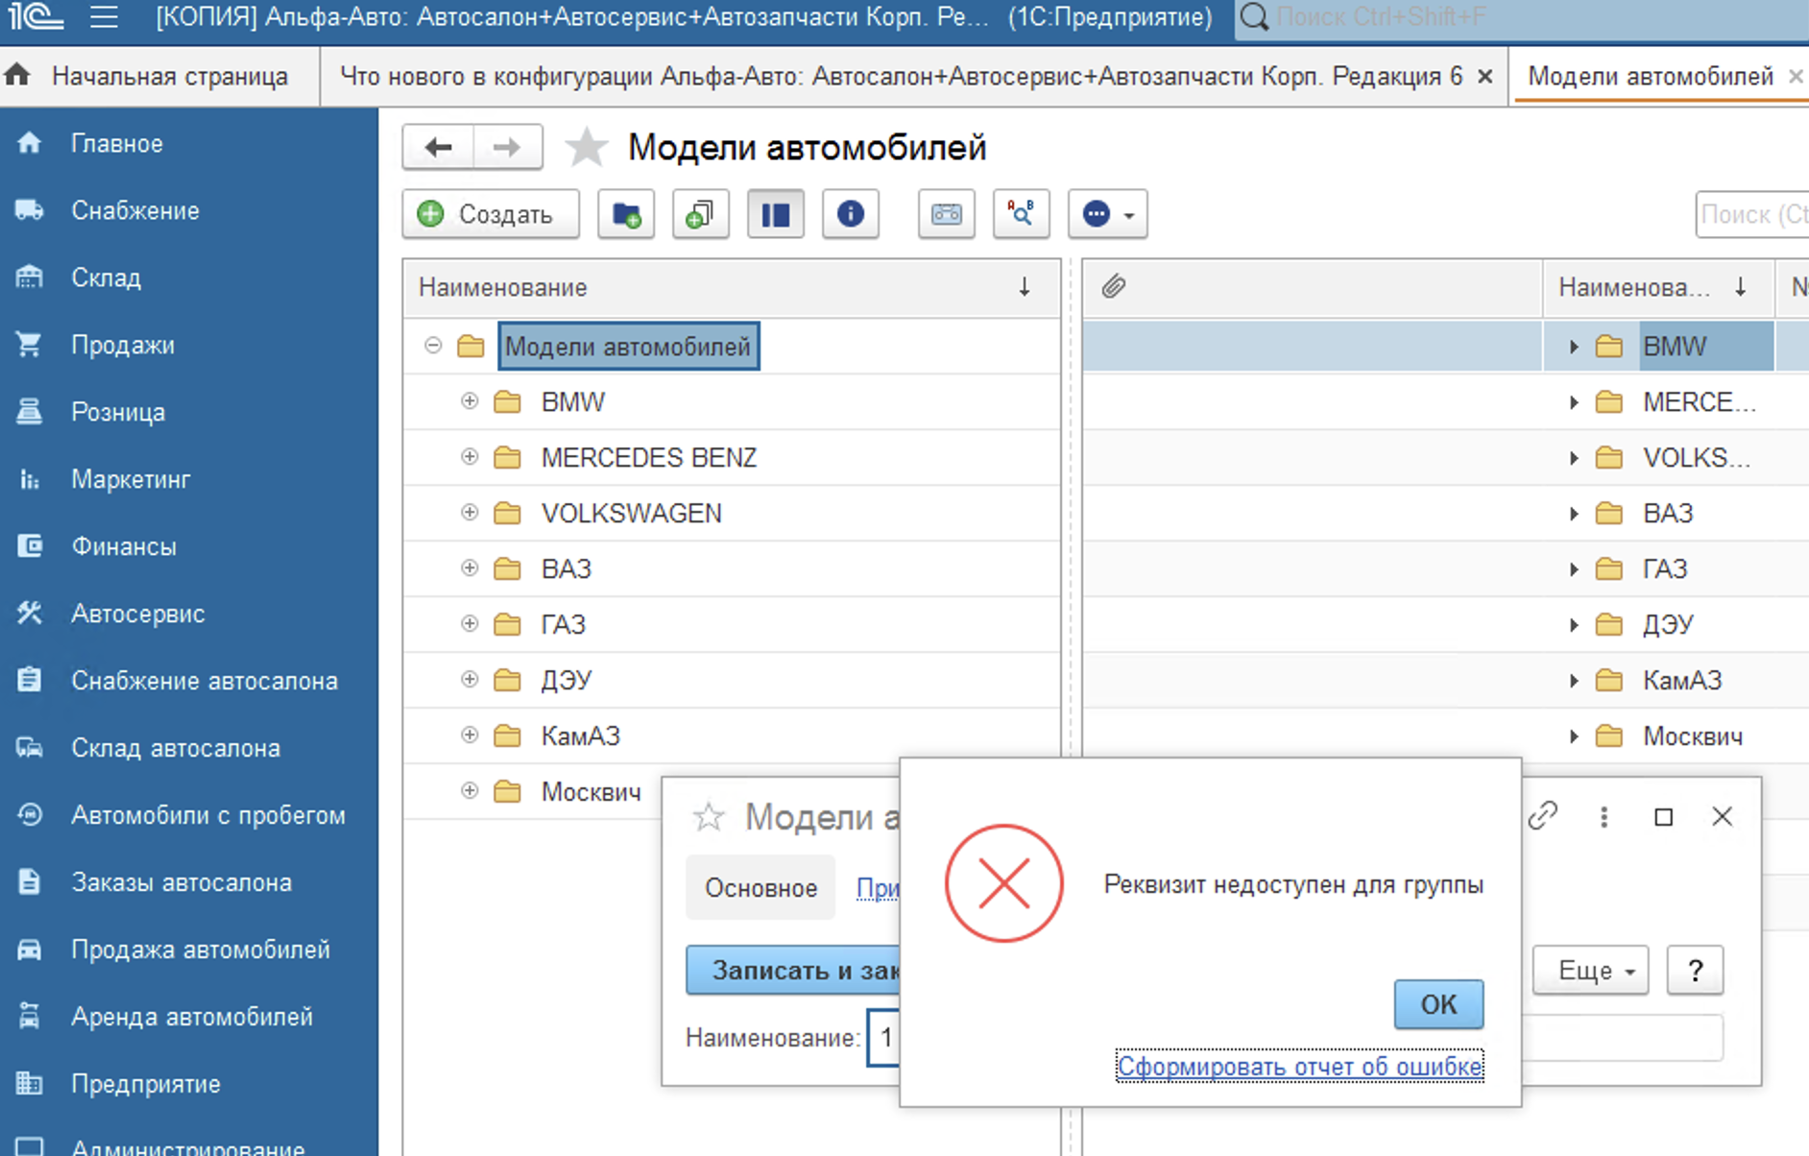Expand BMW folder in left tree
The height and width of the screenshot is (1156, 1809).
pos(470,401)
